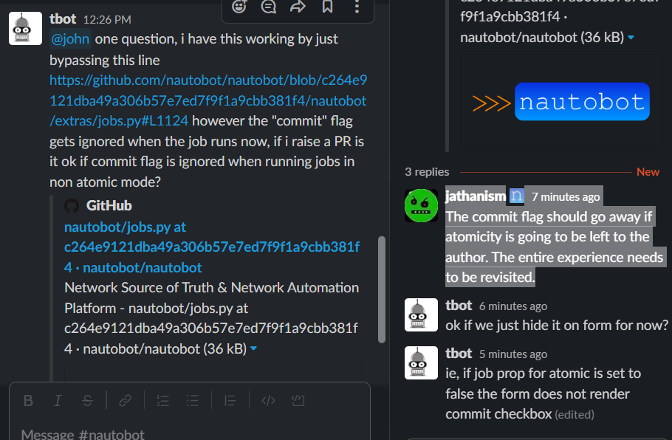Image resolution: width=672 pixels, height=440 pixels.
Task: Apply bulleted list formatting in the composer
Action: coord(192,400)
